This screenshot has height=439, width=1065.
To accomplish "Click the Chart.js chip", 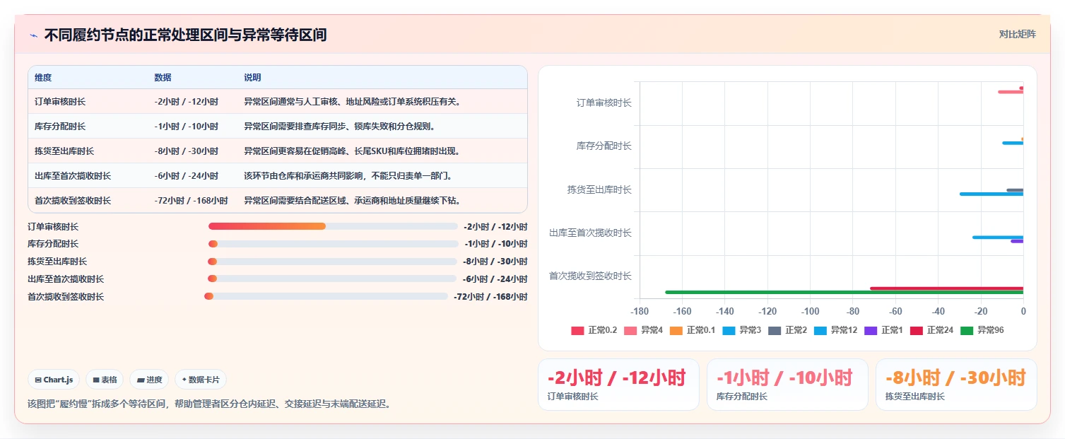I will (54, 380).
